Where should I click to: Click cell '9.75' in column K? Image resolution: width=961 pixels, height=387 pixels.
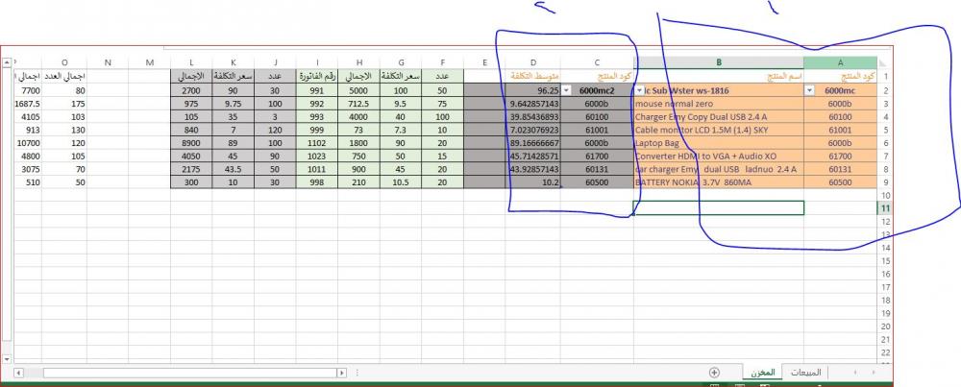click(x=233, y=104)
